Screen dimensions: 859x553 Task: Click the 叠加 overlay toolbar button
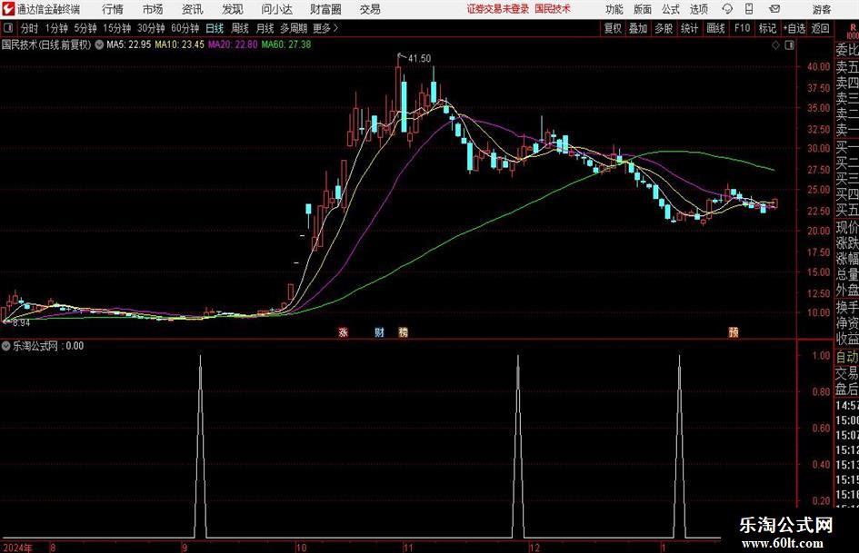click(638, 28)
